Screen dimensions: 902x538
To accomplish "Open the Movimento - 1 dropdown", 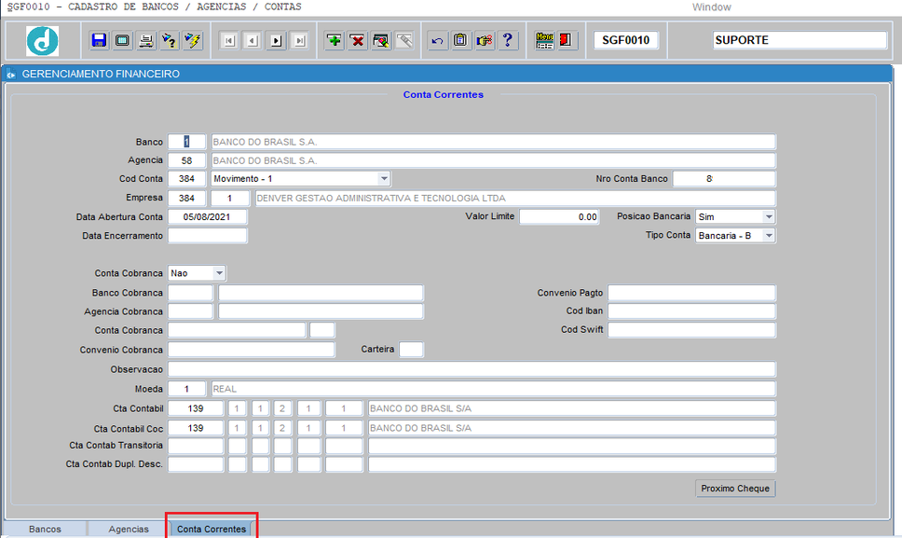I will pyautogui.click(x=384, y=179).
